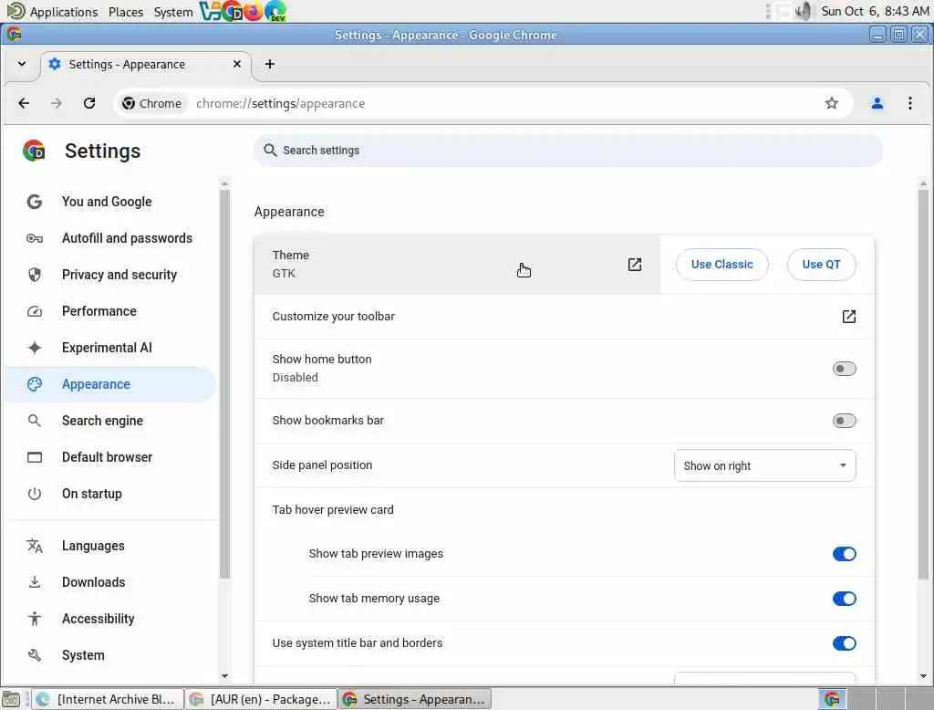Open the Places menu in top panel
934x710 pixels.
pyautogui.click(x=126, y=11)
